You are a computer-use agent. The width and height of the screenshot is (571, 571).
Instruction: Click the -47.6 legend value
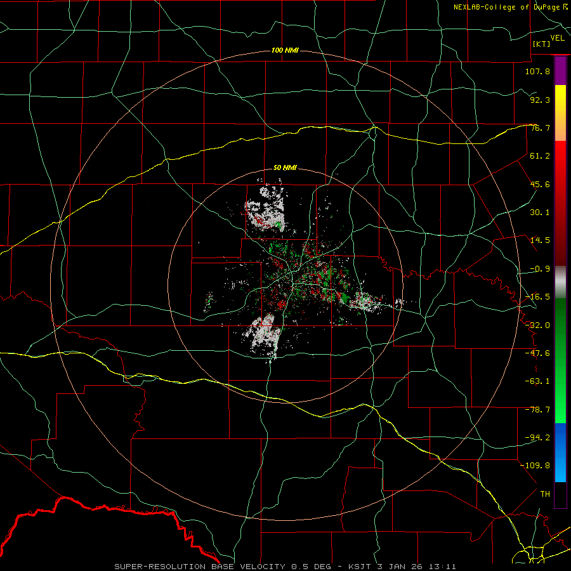(x=537, y=353)
